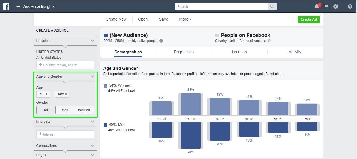Screen dimensions: 357x159
Task: Select Women gender option
Action: click(84, 110)
